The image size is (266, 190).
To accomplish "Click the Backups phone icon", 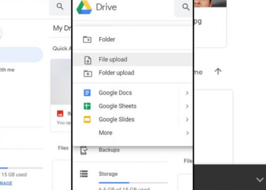I will [84, 150].
